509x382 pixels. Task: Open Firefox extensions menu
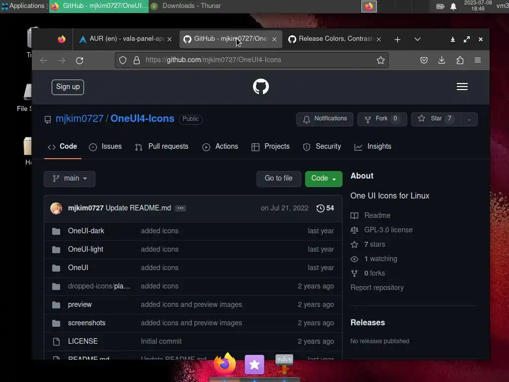click(460, 60)
